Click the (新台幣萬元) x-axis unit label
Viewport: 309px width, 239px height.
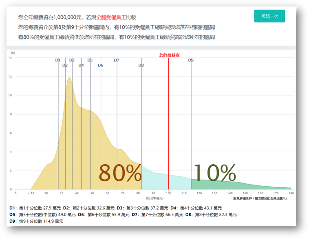click(154, 198)
